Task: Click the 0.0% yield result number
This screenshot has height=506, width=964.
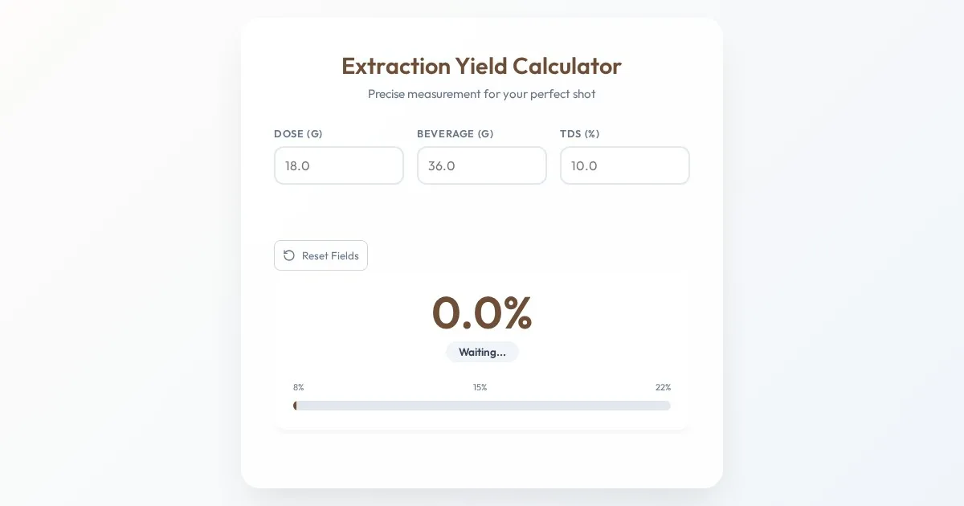Action: click(481, 312)
